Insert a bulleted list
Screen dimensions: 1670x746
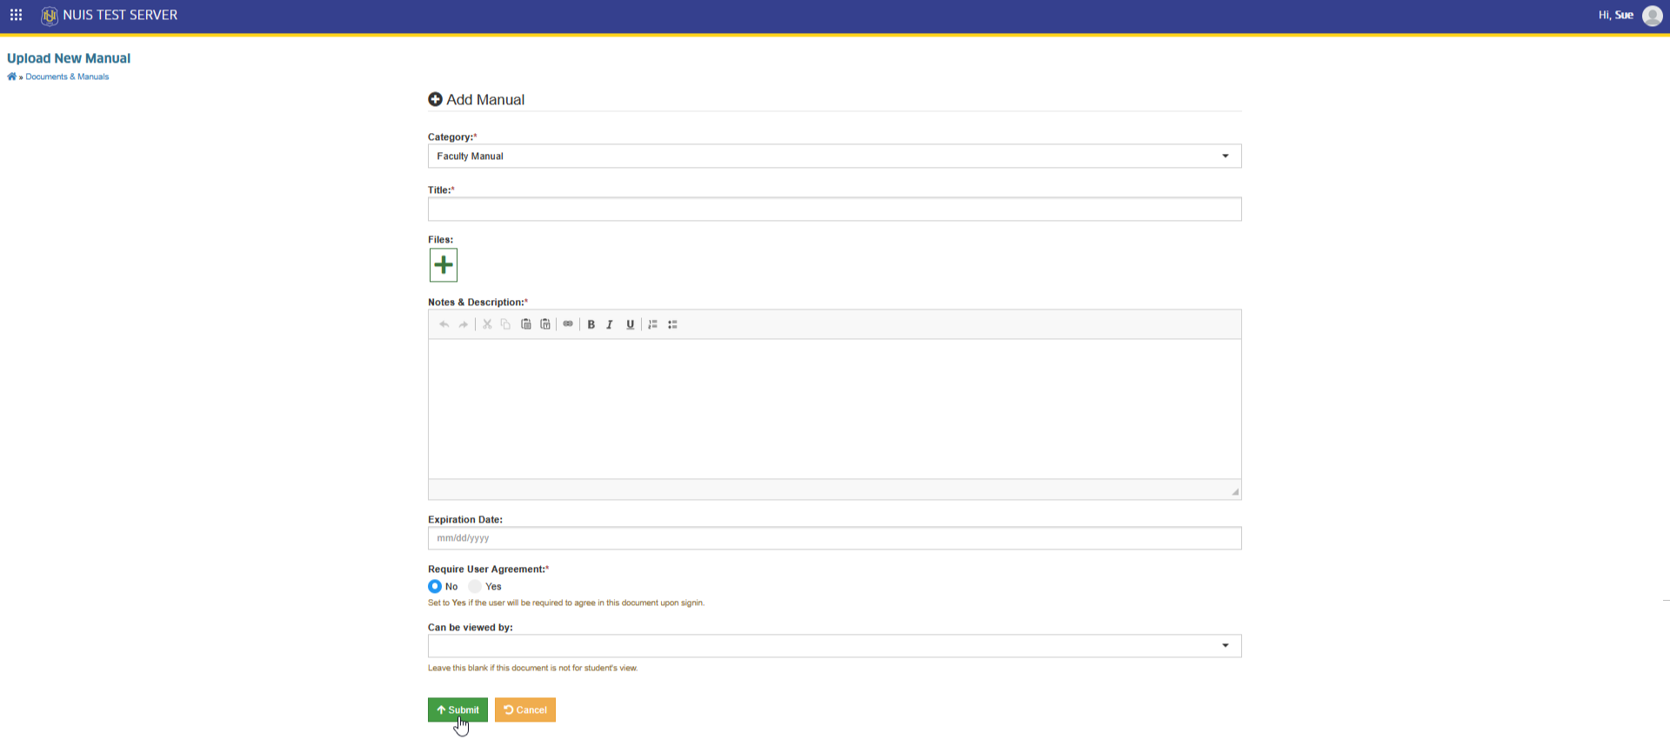pyautogui.click(x=672, y=324)
